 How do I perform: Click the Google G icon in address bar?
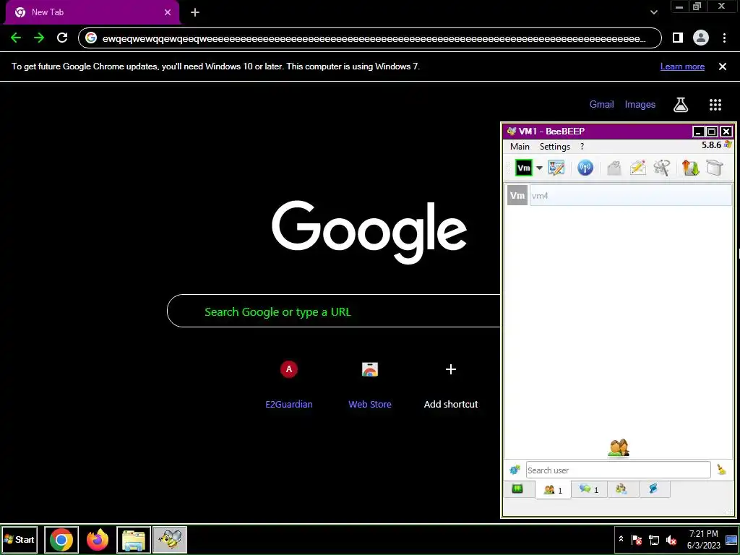click(91, 38)
